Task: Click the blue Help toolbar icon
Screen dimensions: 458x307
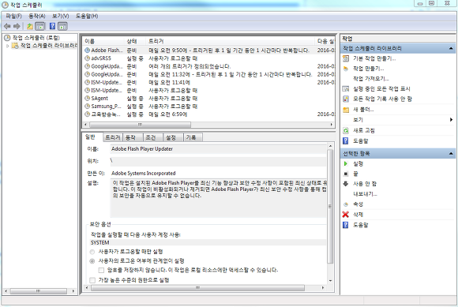Action: (52, 26)
